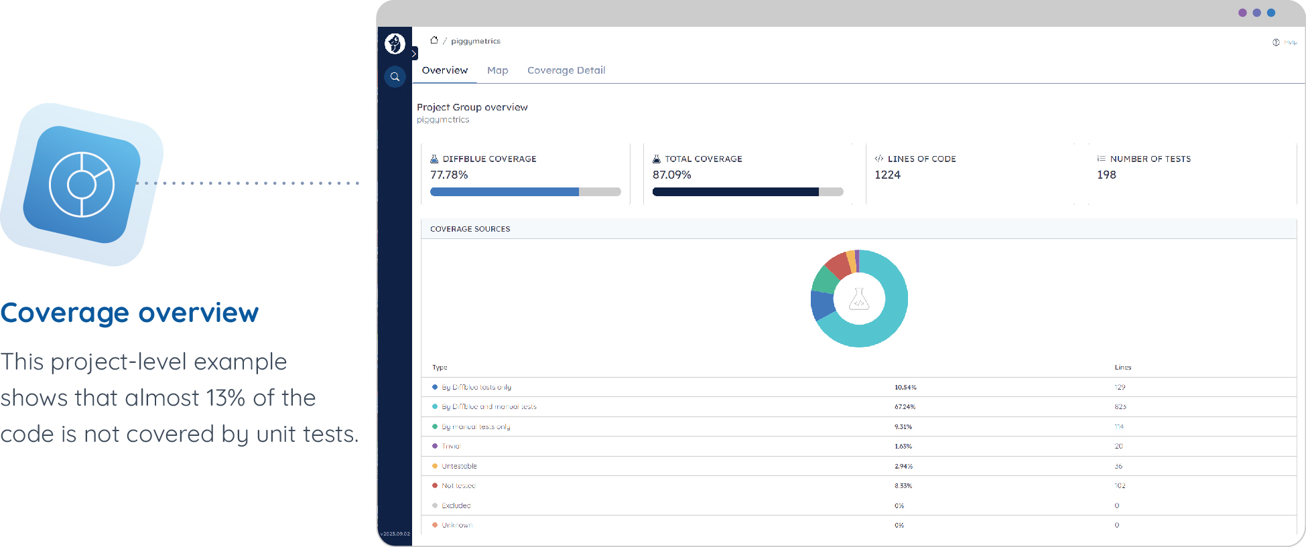
Task: Select the 'By Diffblue tests only' row
Action: point(476,387)
